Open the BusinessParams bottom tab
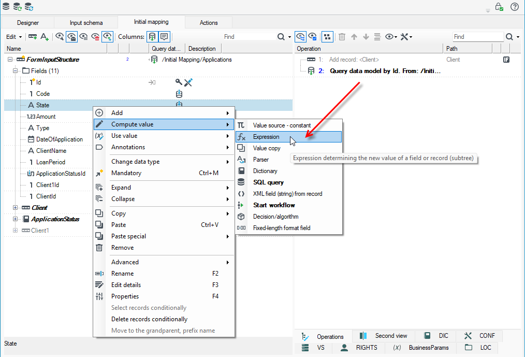525x357 pixels. (421, 348)
